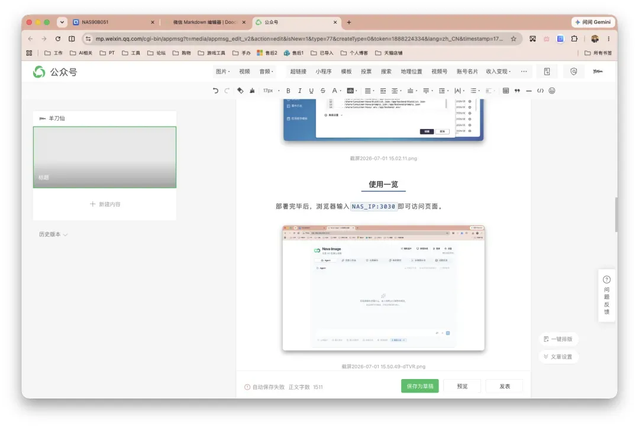Click 新建内容 to add content
Viewport: 639px width, 427px height.
coord(105,204)
